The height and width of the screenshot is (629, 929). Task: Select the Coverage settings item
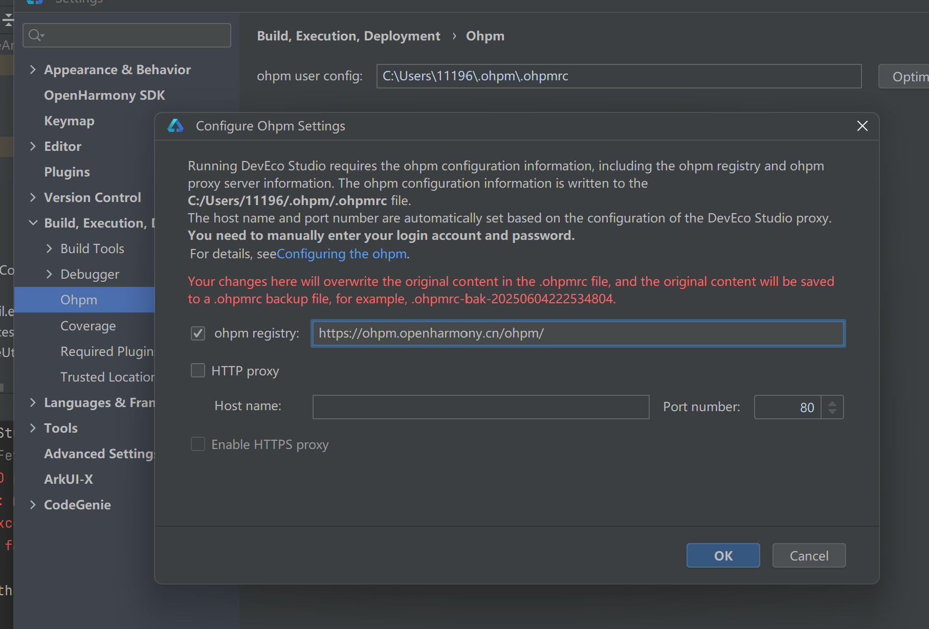[x=88, y=326]
